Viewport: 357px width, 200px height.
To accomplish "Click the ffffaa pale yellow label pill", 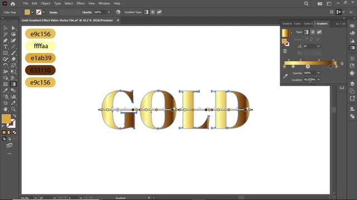I will pyautogui.click(x=40, y=46).
